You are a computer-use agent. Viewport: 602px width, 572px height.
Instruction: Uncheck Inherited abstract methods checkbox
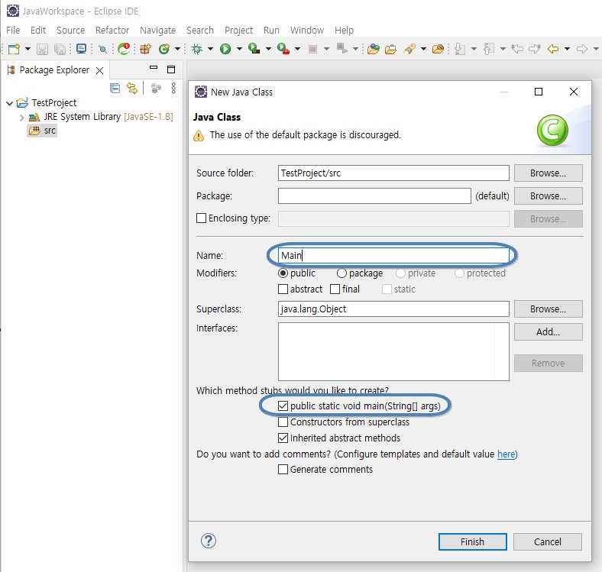[x=283, y=438]
